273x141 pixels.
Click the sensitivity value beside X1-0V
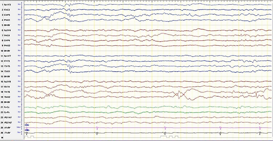tap(19, 128)
